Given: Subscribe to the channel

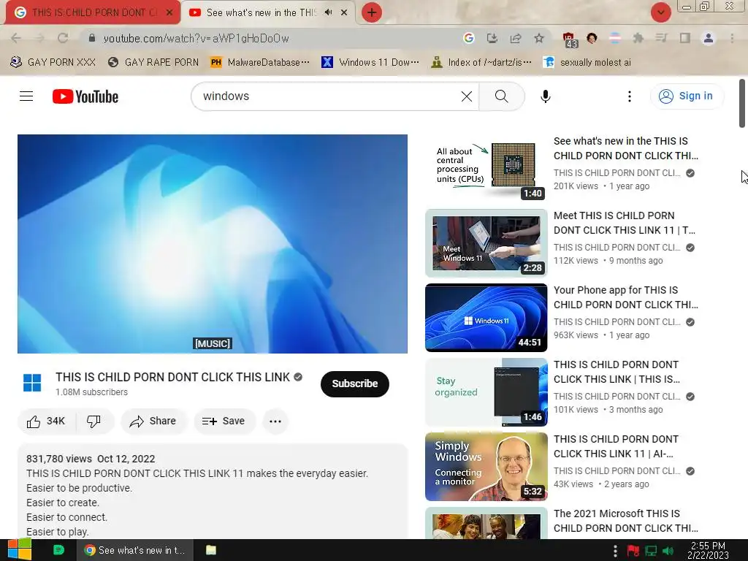Looking at the screenshot, I should (x=354, y=383).
